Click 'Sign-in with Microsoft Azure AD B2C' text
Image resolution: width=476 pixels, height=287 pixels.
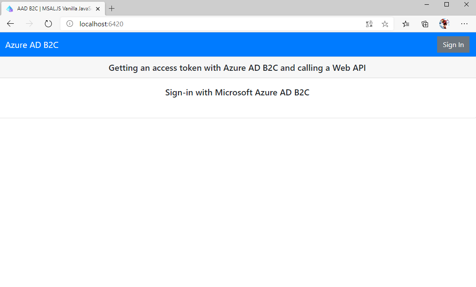pyautogui.click(x=237, y=92)
